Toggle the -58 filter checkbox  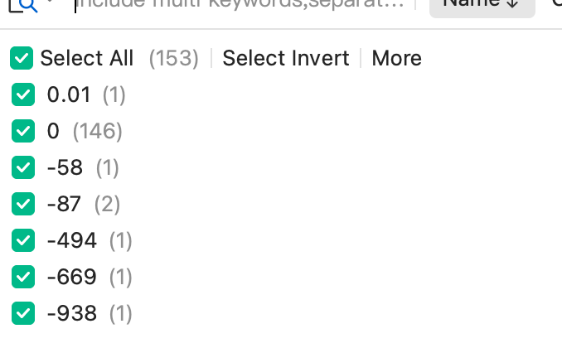pyautogui.click(x=23, y=167)
